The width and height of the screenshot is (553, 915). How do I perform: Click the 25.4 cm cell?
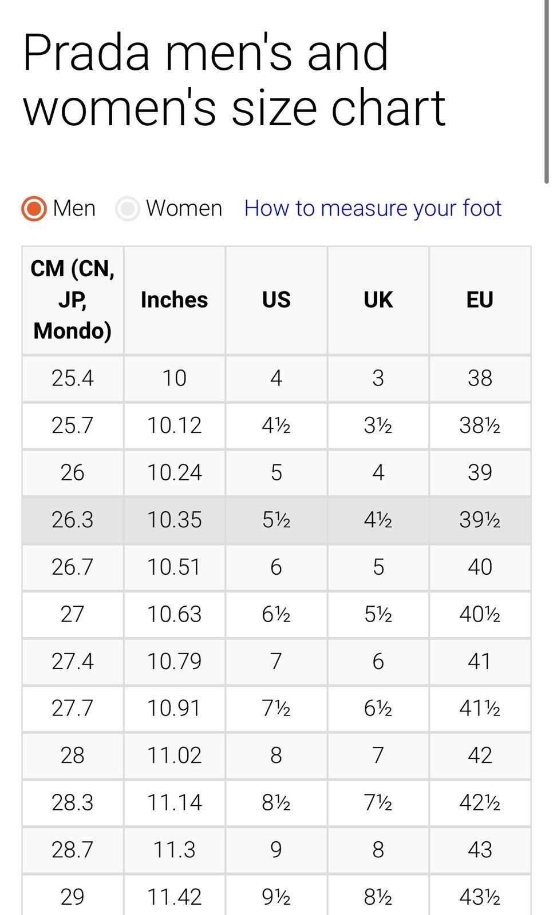click(73, 379)
